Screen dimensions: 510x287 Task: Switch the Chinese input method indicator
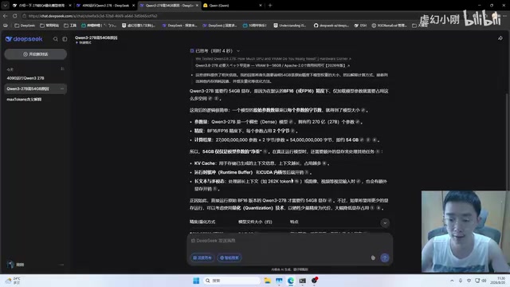pos(469,281)
